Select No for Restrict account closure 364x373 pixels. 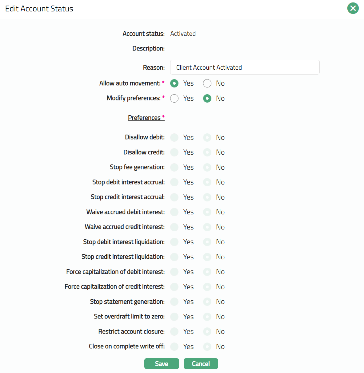pyautogui.click(x=207, y=331)
